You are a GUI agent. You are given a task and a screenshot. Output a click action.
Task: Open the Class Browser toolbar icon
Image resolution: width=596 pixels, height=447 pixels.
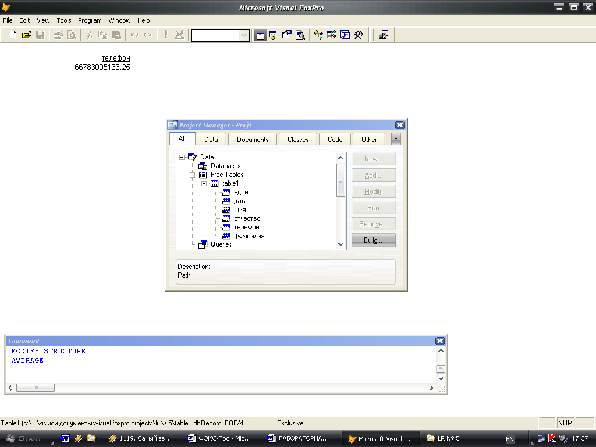pyautogui.click(x=318, y=36)
